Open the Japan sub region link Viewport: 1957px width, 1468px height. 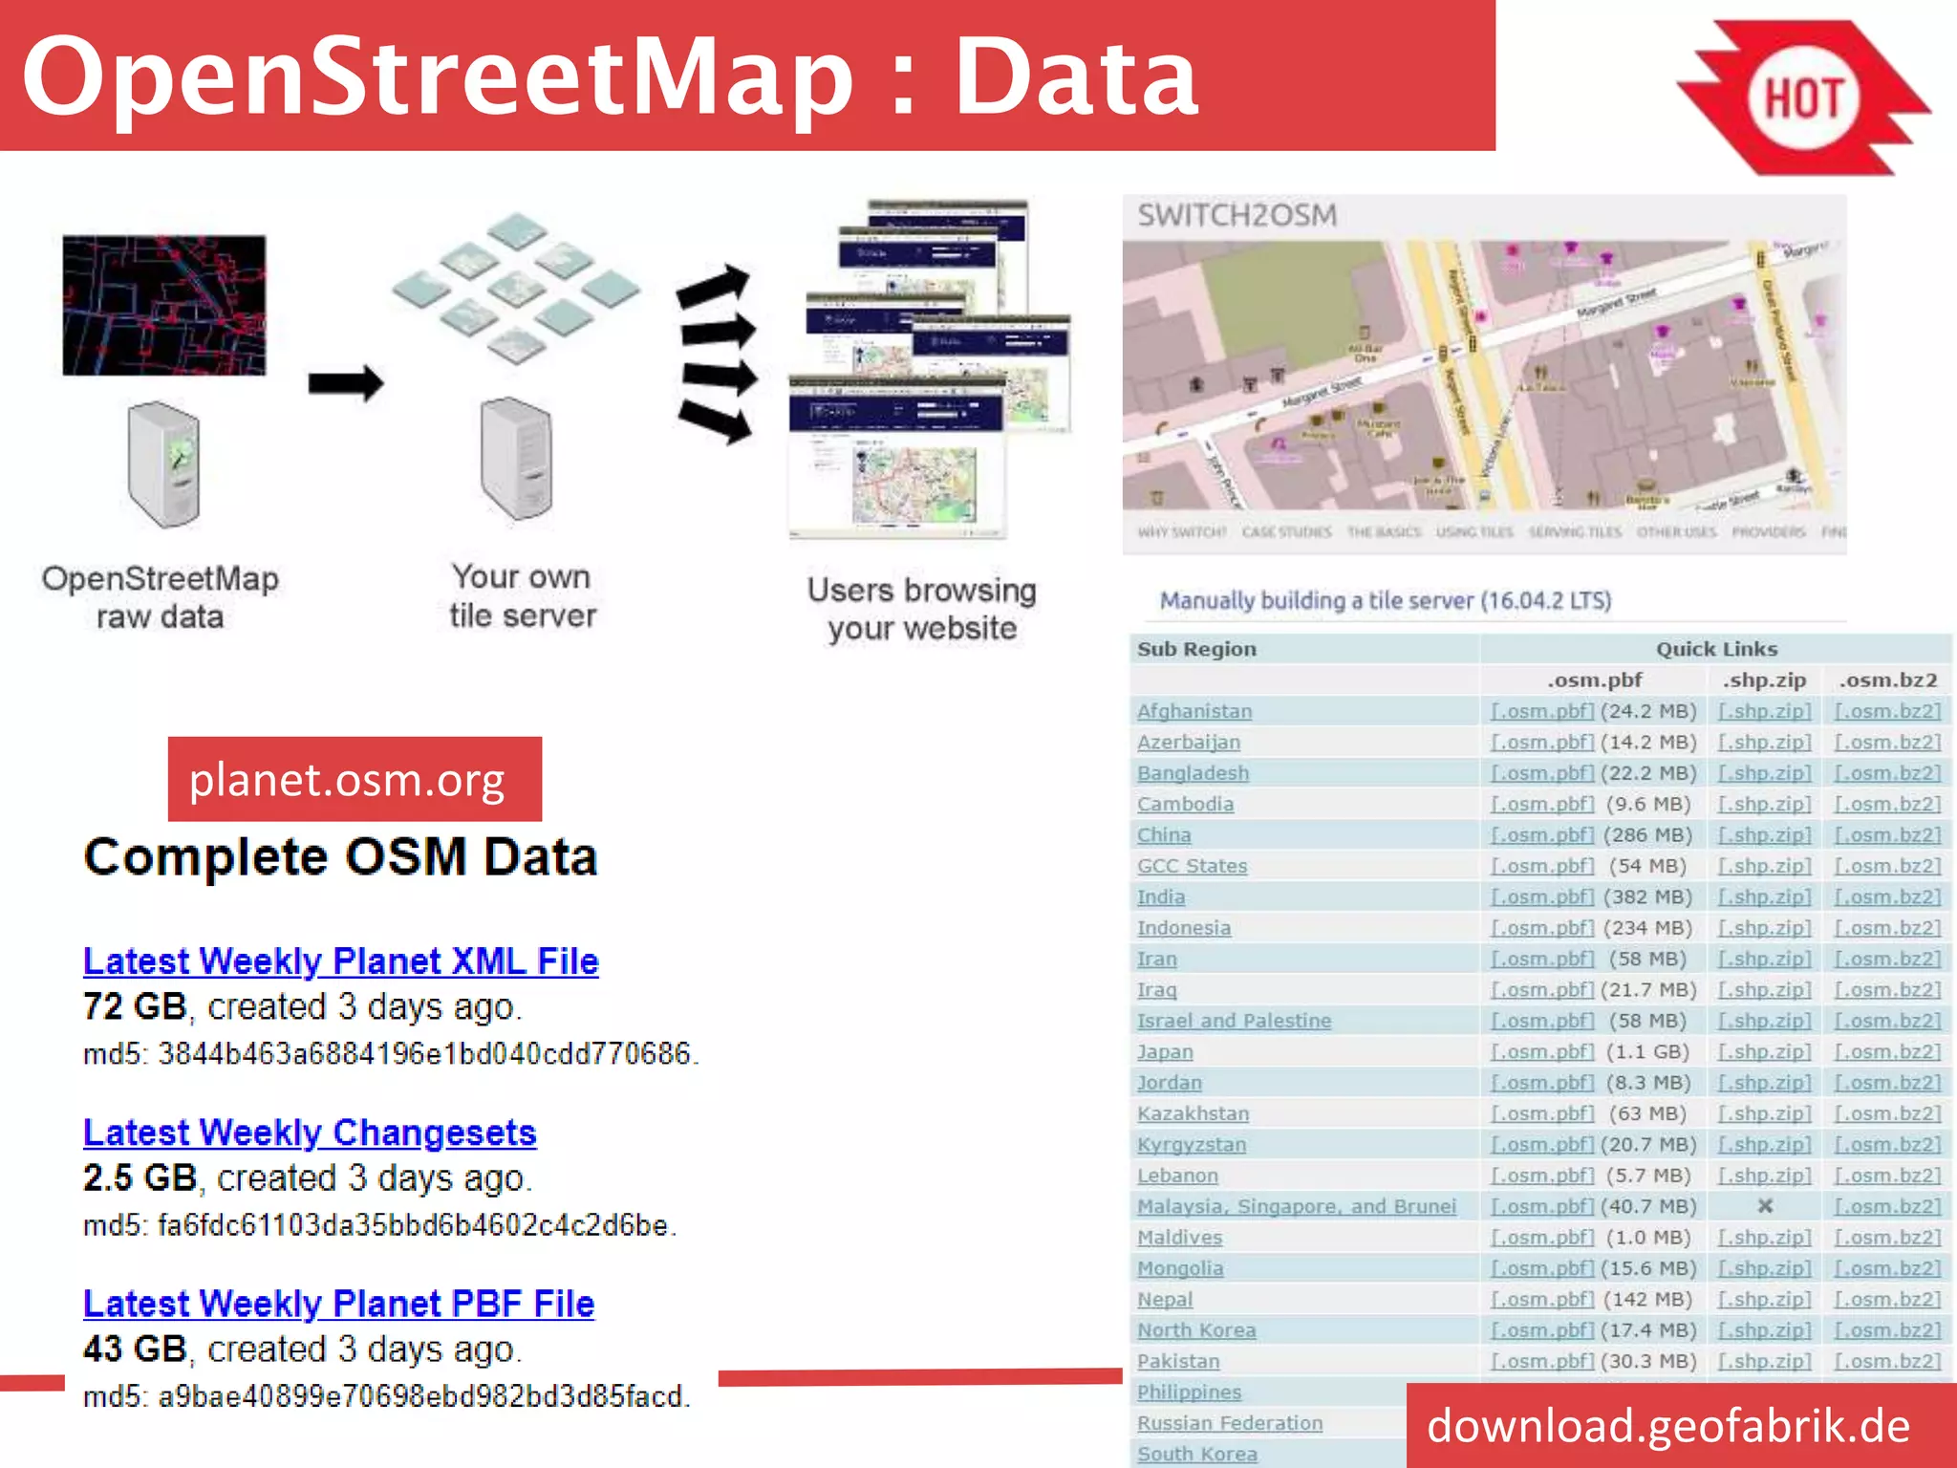coord(1165,1051)
